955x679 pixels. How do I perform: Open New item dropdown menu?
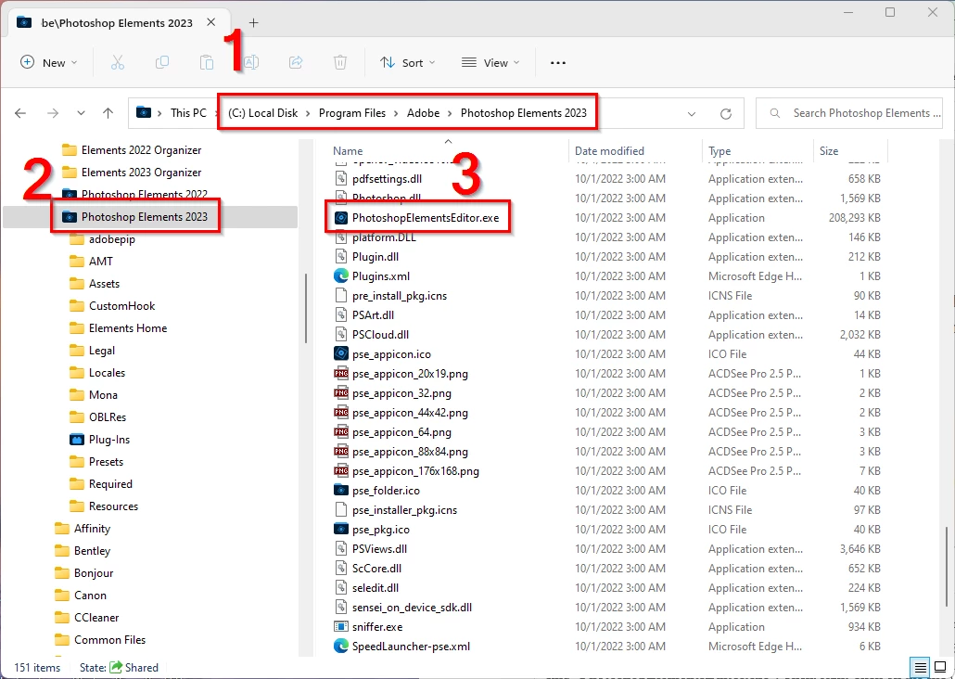coord(49,63)
